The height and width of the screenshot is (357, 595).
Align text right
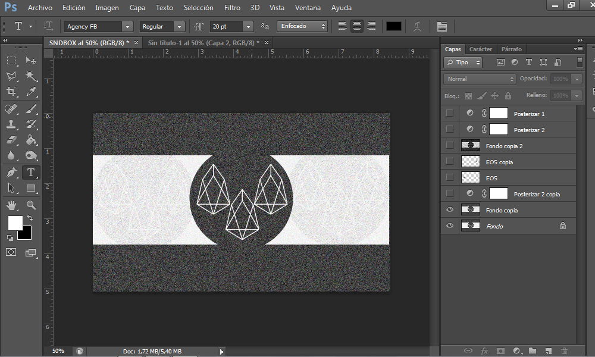(371, 26)
